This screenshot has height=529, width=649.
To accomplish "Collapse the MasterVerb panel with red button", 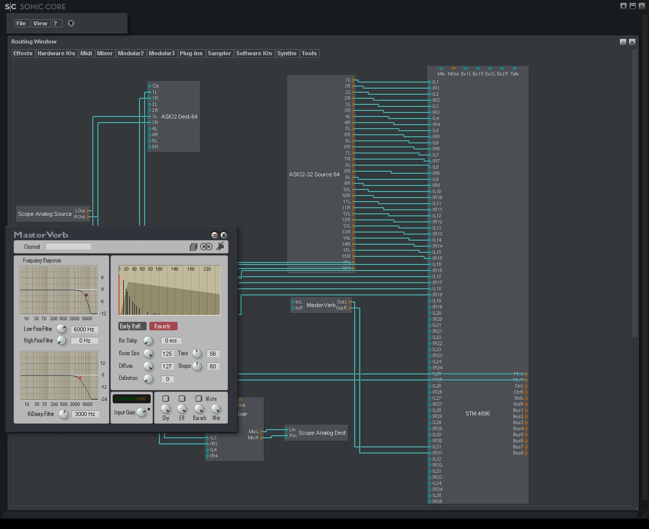I will click(214, 235).
